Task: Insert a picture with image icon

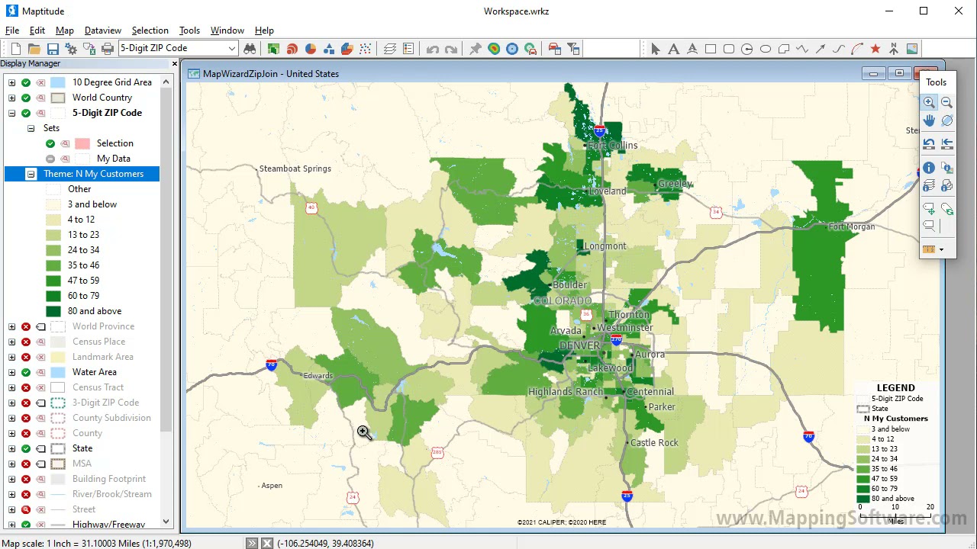Action: [912, 49]
